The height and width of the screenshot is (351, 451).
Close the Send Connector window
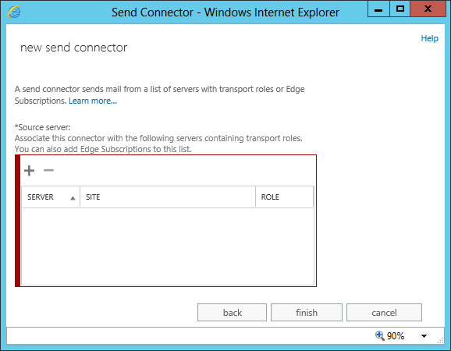(x=428, y=9)
